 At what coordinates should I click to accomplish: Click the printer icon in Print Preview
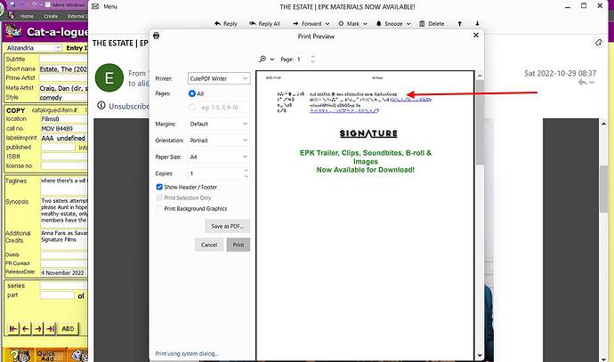(157, 36)
